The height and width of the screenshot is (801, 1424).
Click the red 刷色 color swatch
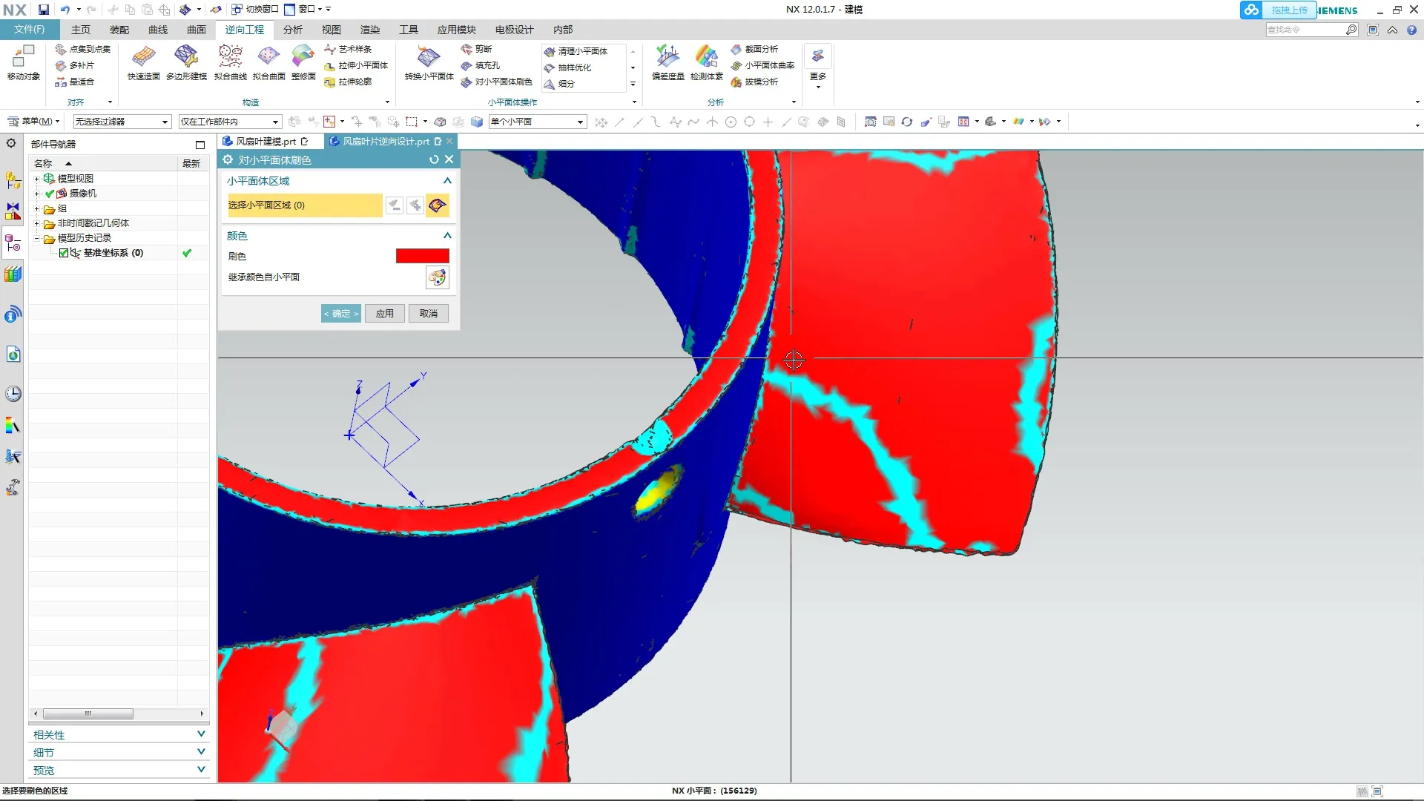[422, 256]
